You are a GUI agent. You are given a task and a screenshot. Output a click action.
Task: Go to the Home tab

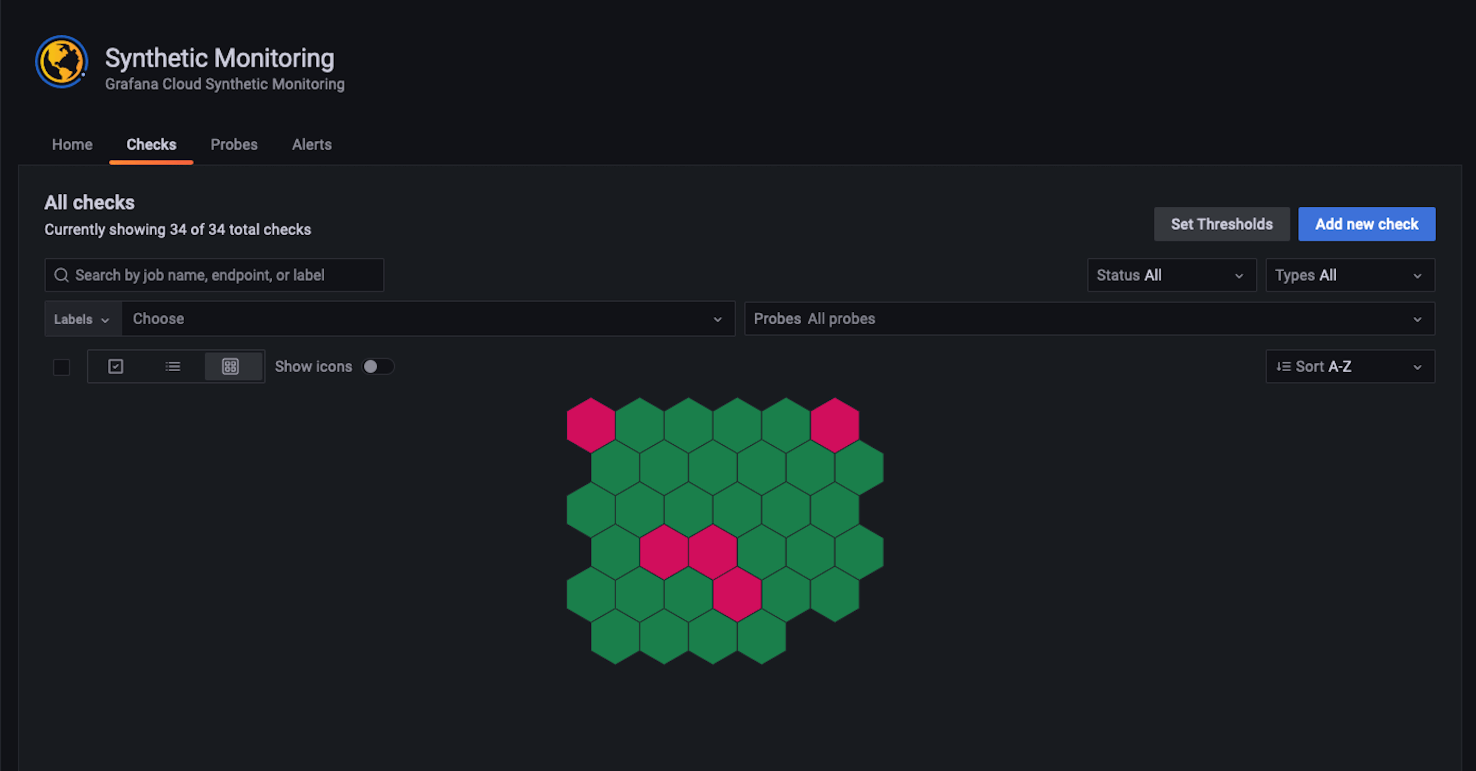pos(72,145)
